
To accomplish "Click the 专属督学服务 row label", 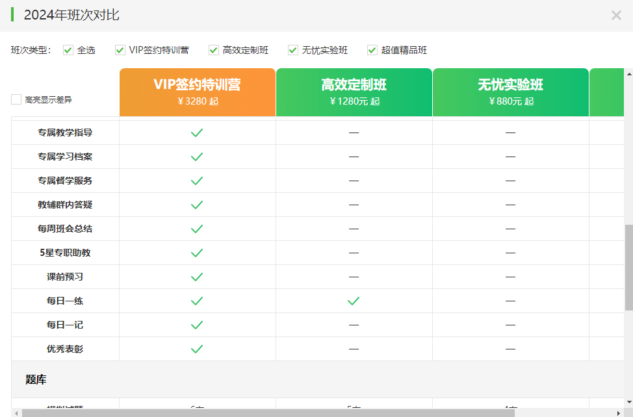I will click(x=65, y=181).
